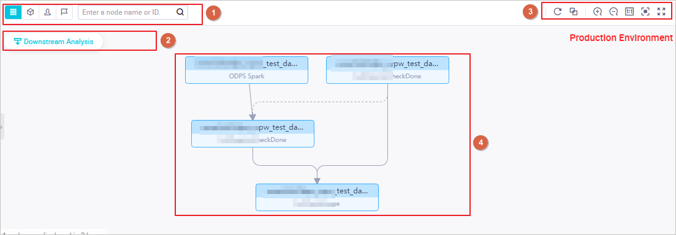Viewport: 676px width, 235px height.
Task: Switch the DAG to full screen mode
Action: coord(661,12)
